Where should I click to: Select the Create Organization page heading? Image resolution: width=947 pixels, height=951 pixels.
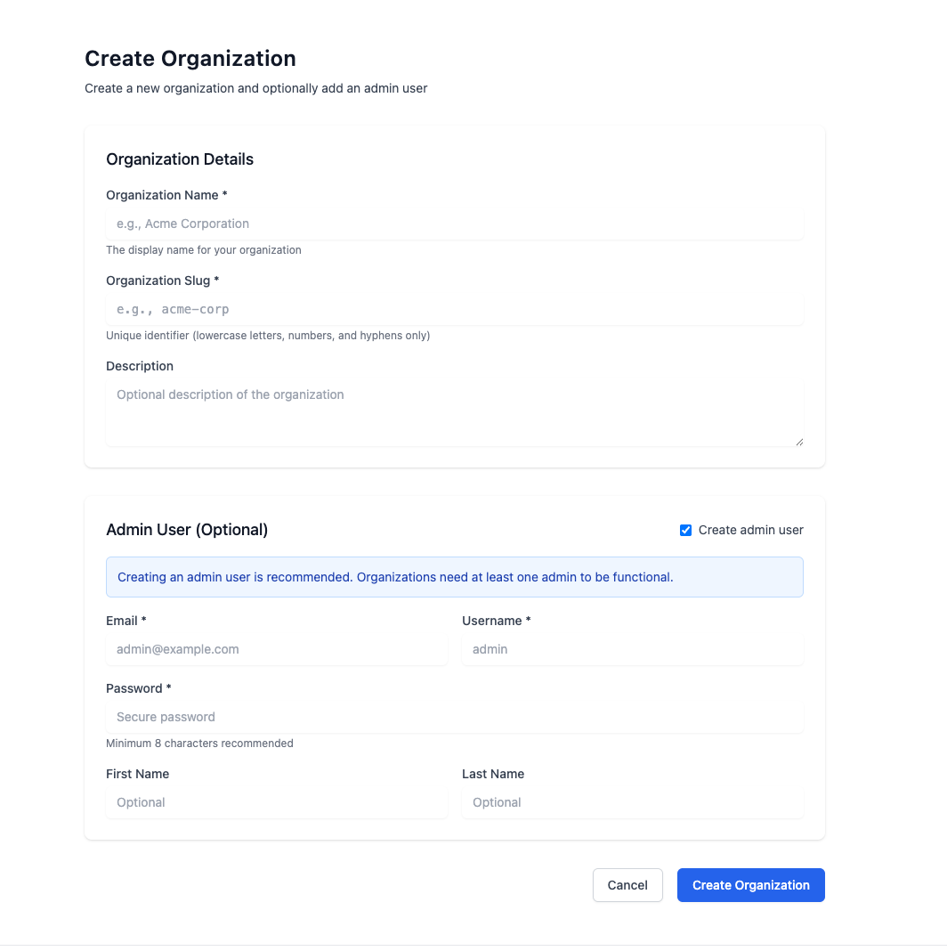click(190, 58)
